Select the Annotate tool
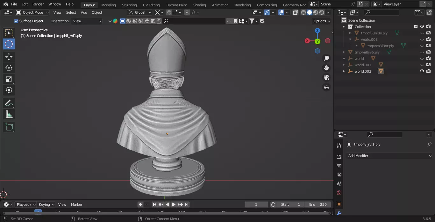435x222 pixels. [x=9, y=103]
